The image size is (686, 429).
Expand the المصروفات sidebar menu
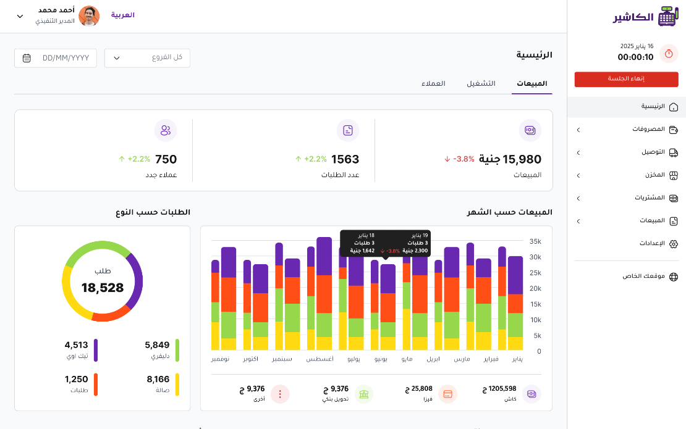pos(627,129)
